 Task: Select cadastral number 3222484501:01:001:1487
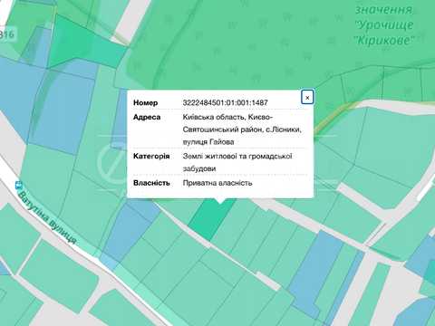click(x=225, y=102)
